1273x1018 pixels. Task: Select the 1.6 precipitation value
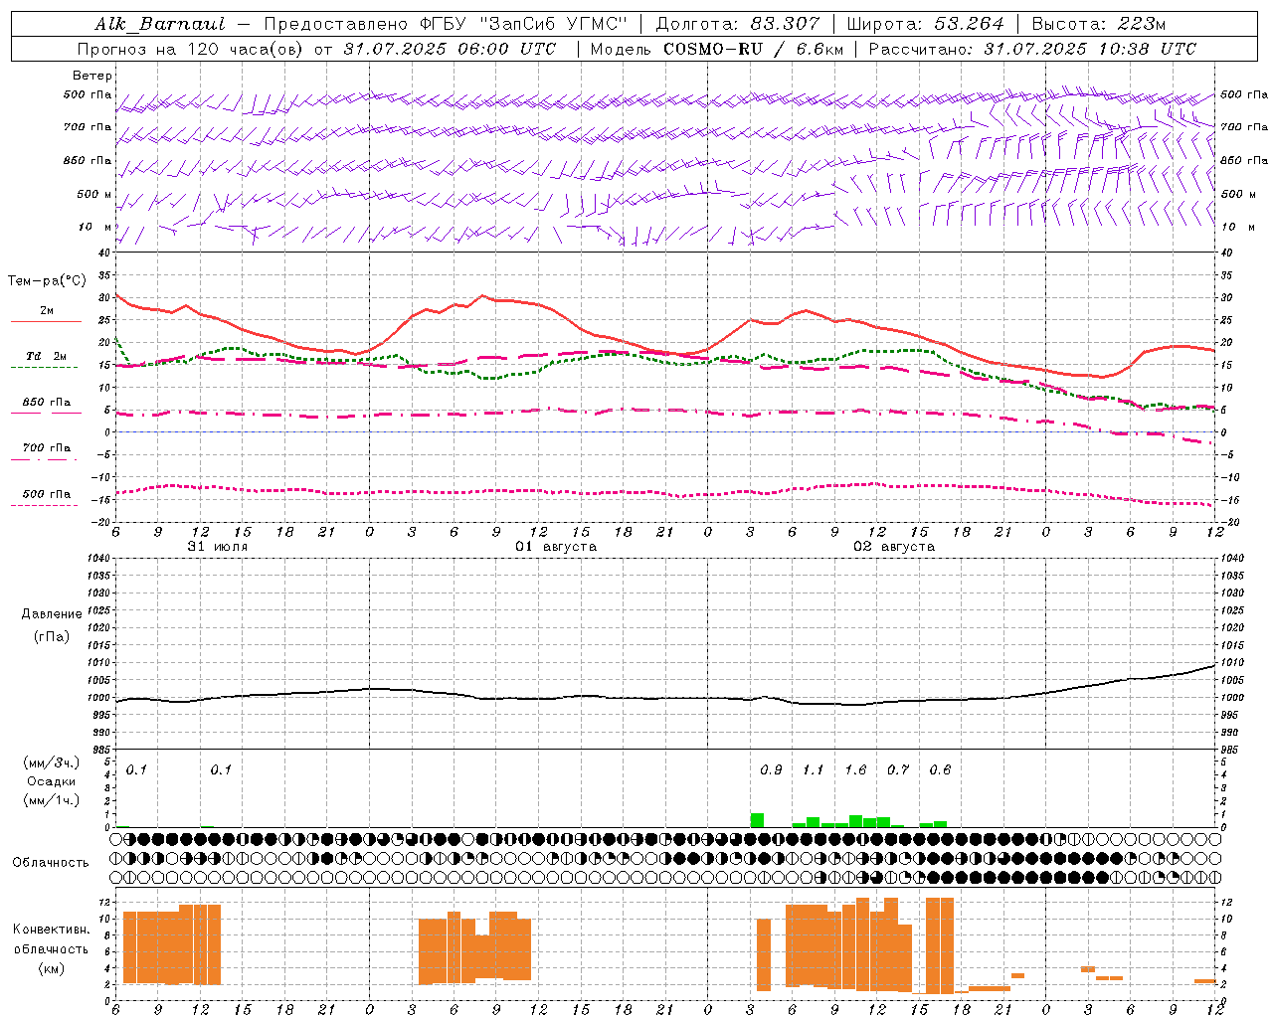pyautogui.click(x=855, y=770)
